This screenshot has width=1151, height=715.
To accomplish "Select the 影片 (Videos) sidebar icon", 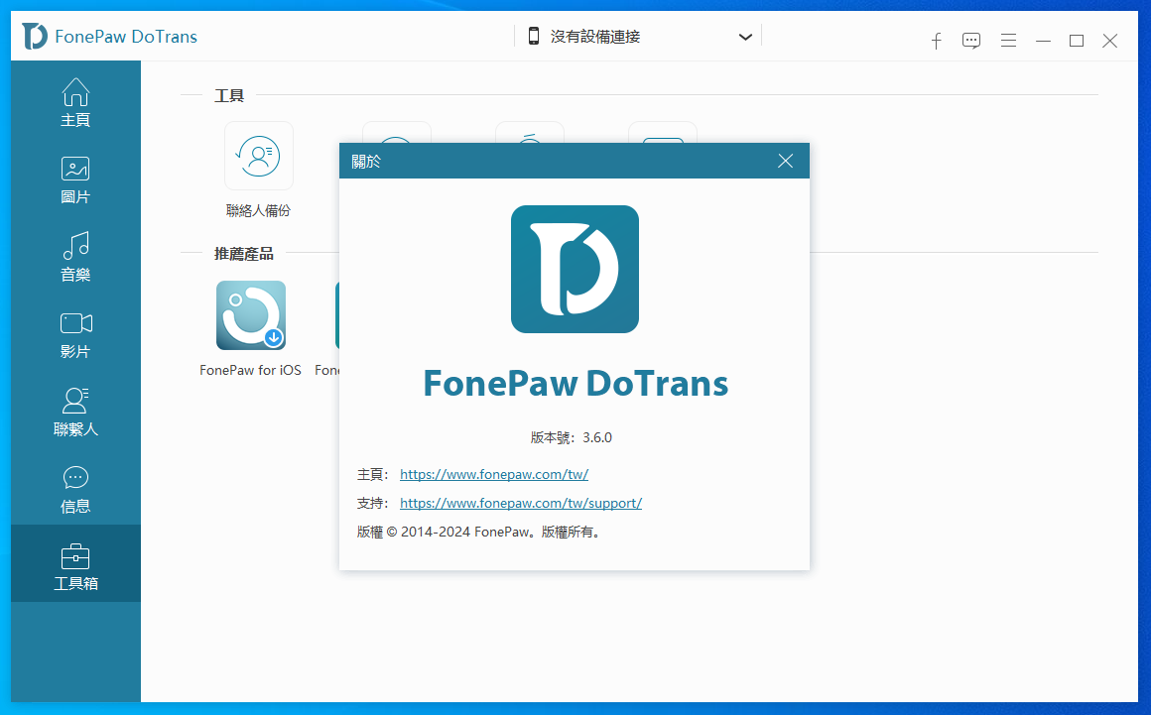I will (x=75, y=335).
